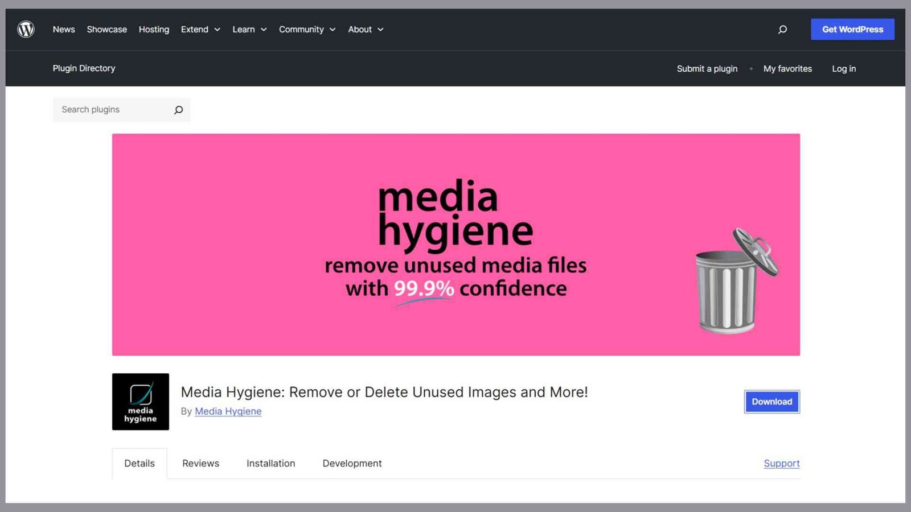Image resolution: width=911 pixels, height=512 pixels.
Task: Open Submit a plugin link
Action: [707, 69]
